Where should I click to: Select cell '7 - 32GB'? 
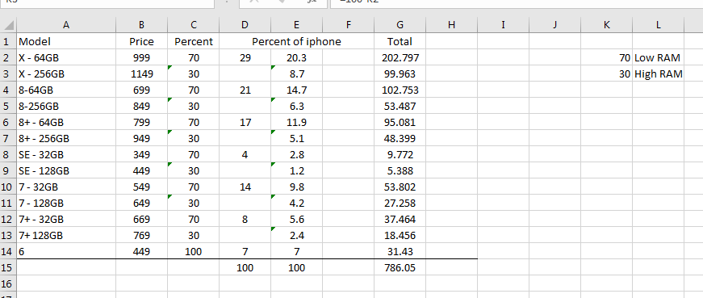click(x=66, y=187)
